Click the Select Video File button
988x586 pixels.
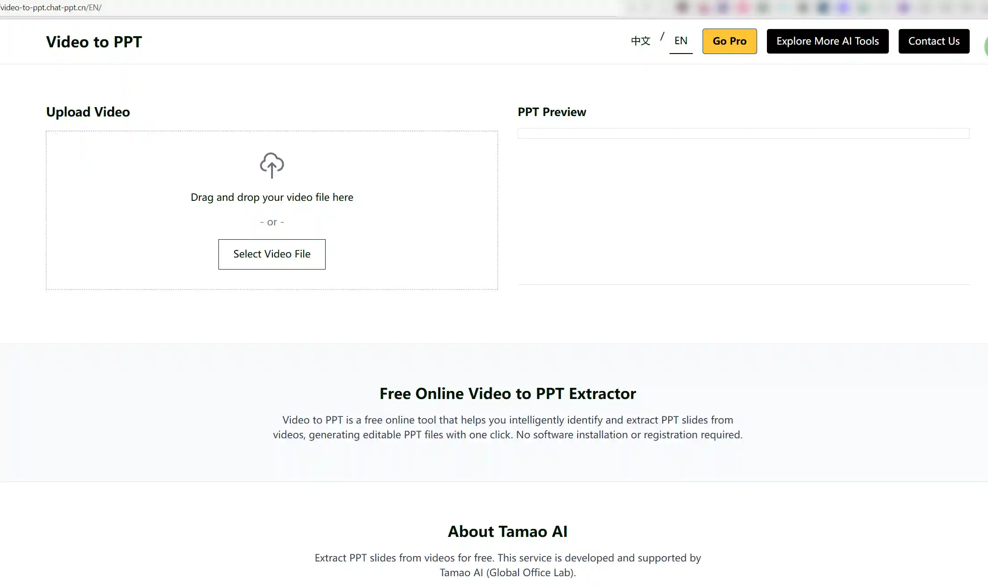[x=272, y=254]
